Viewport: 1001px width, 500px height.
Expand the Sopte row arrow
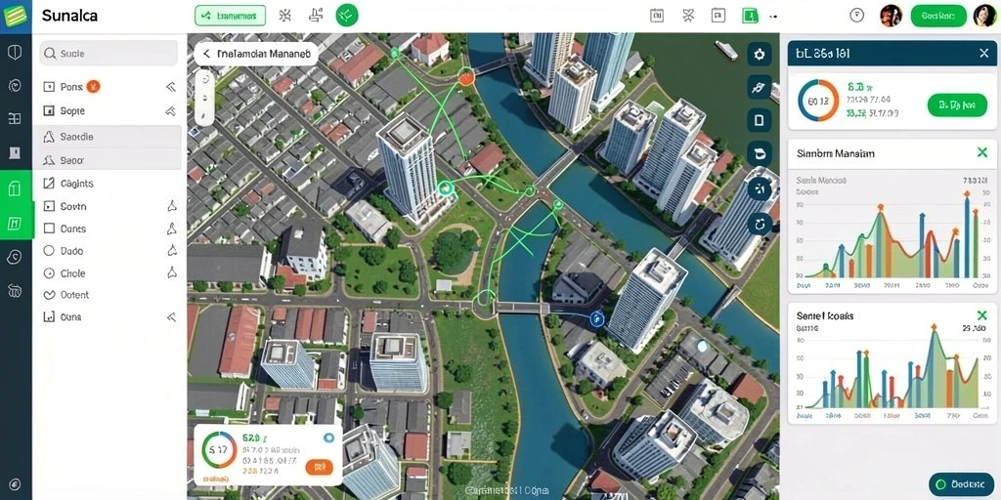[x=170, y=111]
